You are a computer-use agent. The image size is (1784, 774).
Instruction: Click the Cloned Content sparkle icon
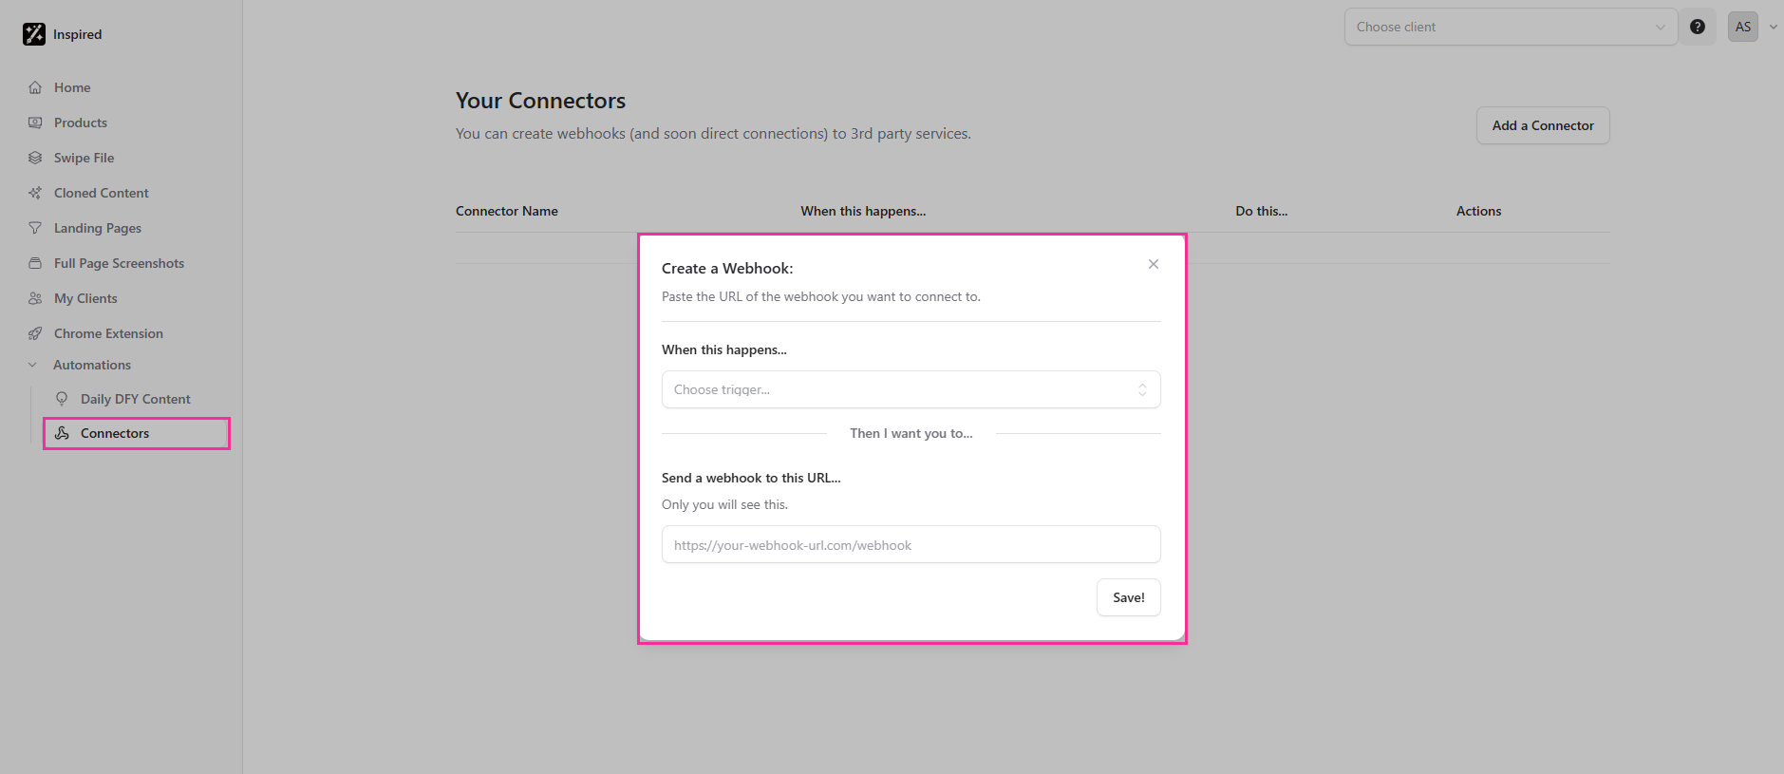point(35,193)
